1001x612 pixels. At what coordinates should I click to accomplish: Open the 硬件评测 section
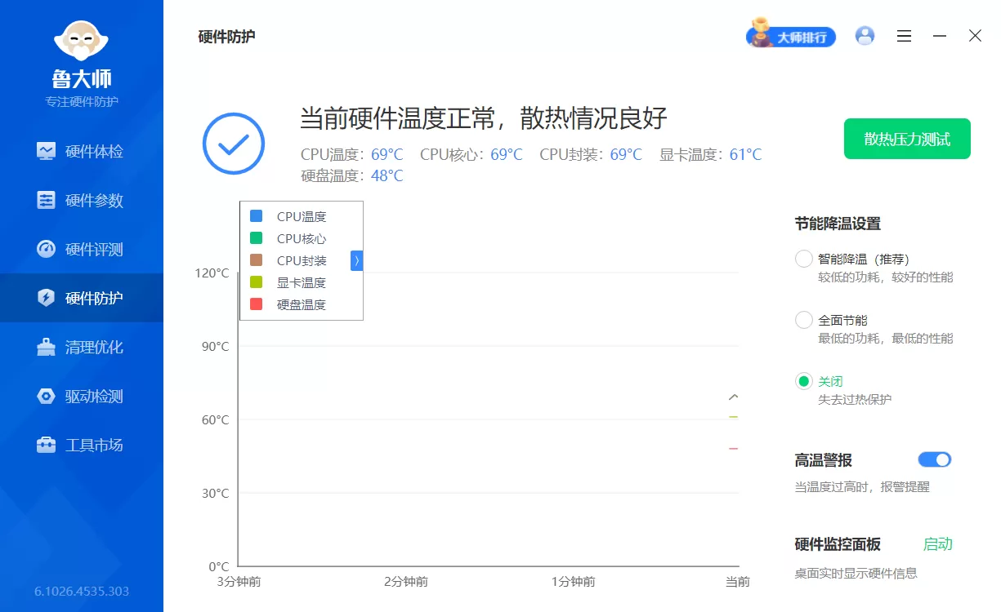pyautogui.click(x=82, y=249)
